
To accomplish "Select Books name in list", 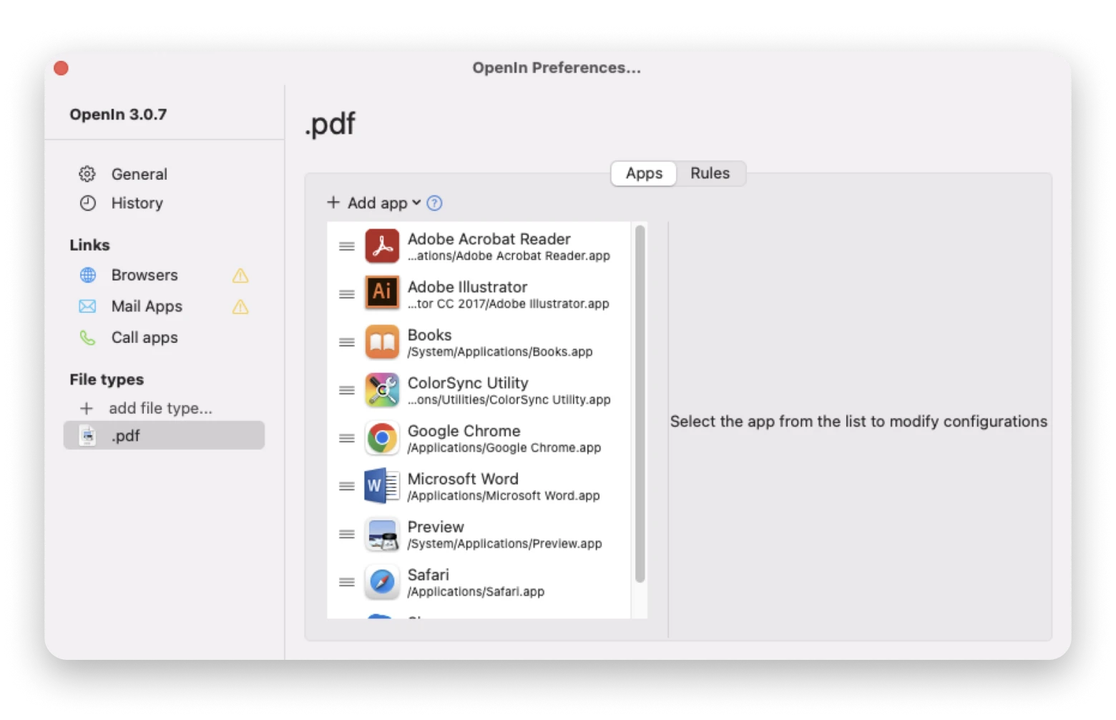I will (x=429, y=335).
